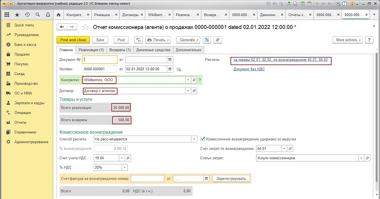Image resolution: width=380 pixels, height=199 pixels.
Task: Click Post button
Action: tap(121, 40)
